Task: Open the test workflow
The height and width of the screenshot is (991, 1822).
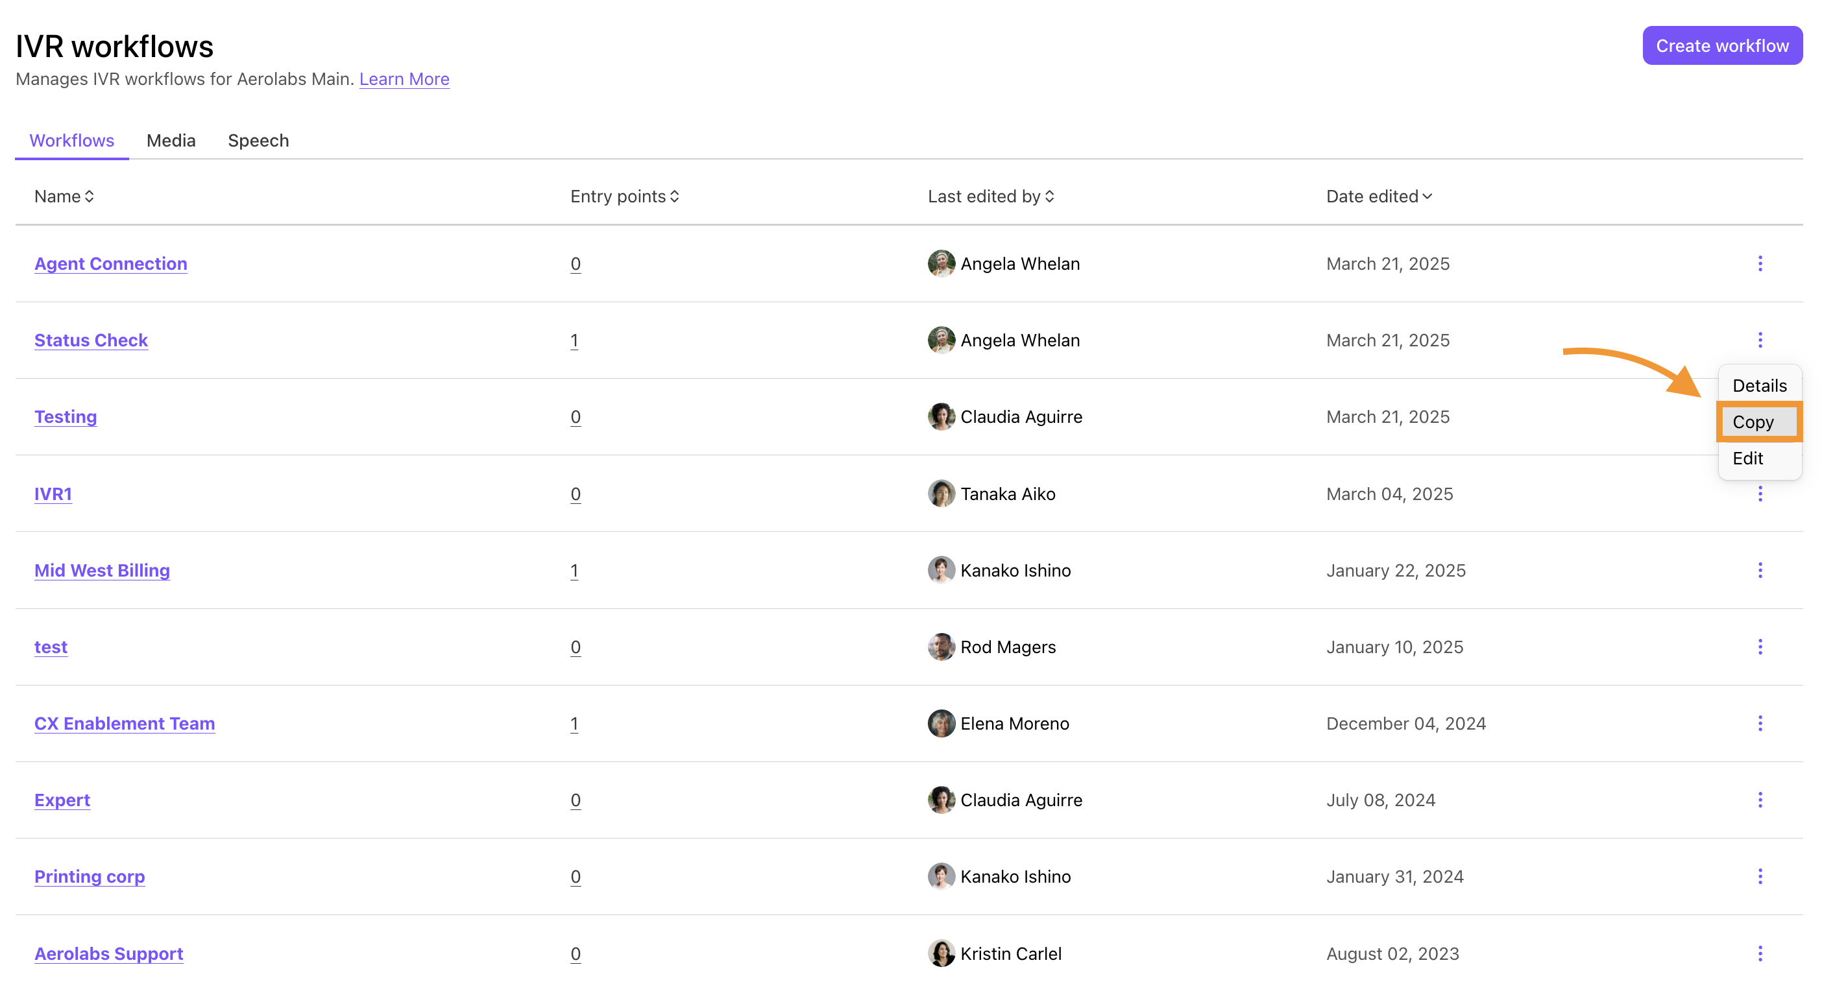Action: 51,647
